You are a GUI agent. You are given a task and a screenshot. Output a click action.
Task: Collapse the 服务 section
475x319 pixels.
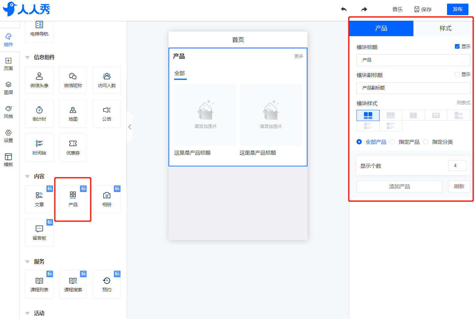click(x=28, y=262)
